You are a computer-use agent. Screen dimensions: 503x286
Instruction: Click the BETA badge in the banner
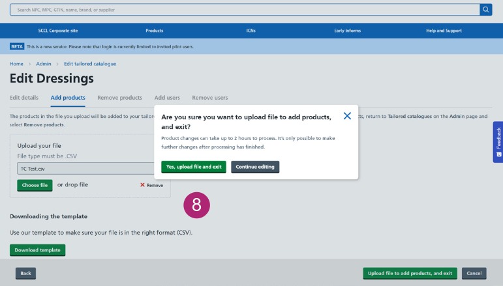17,46
